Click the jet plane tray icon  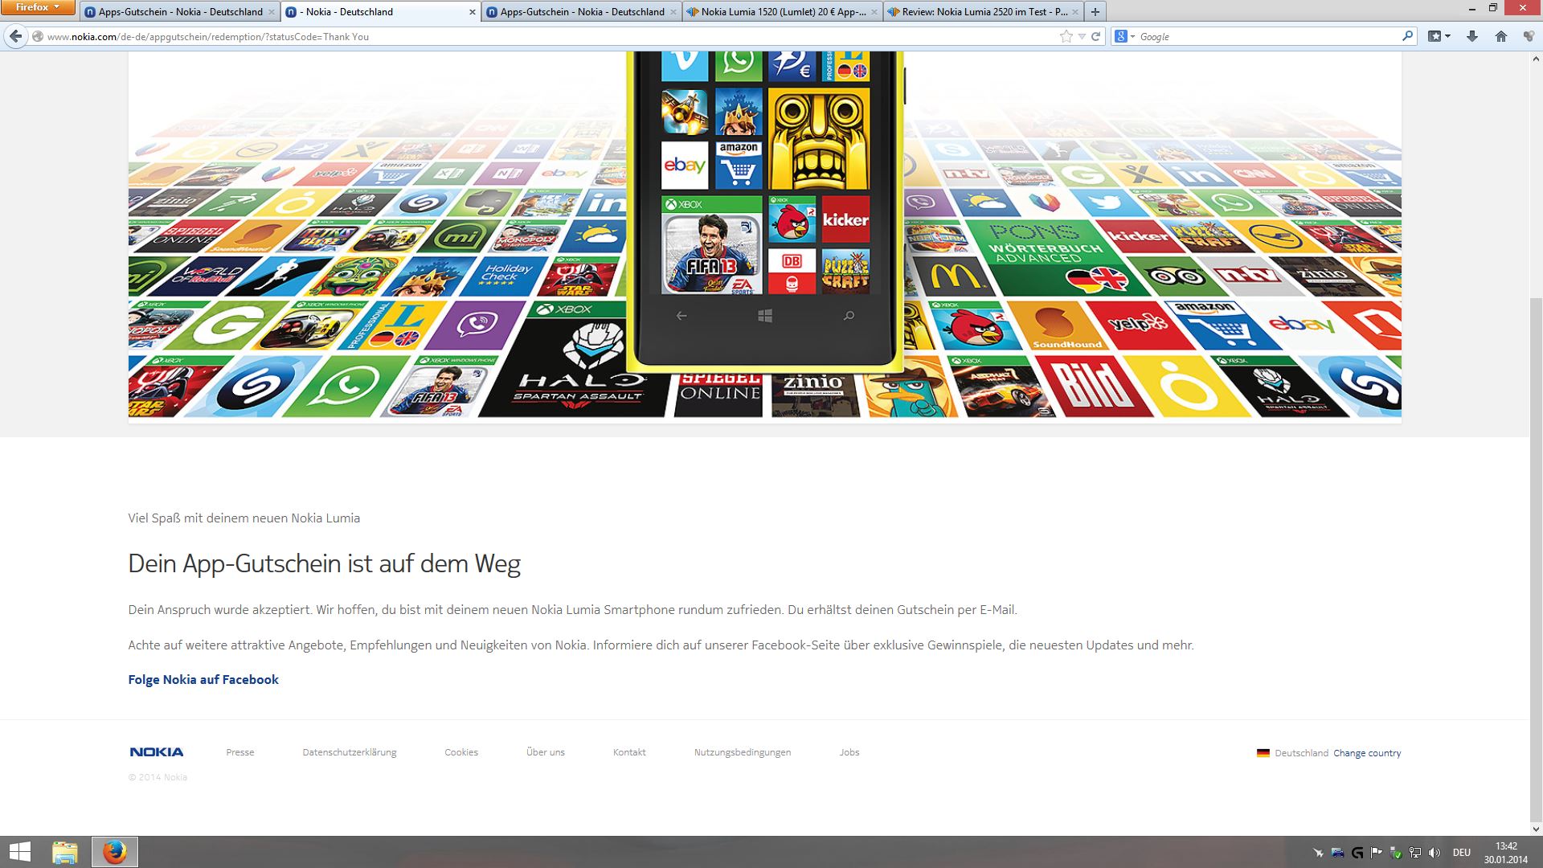pos(1318,853)
